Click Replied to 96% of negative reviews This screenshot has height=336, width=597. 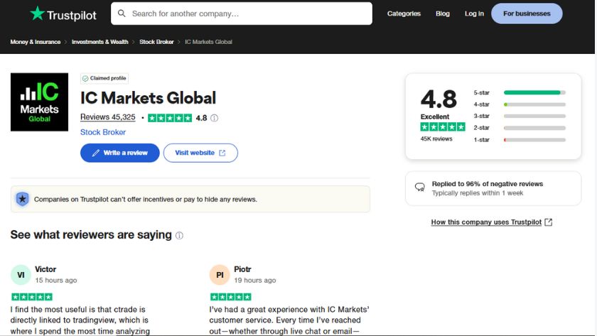488,184
